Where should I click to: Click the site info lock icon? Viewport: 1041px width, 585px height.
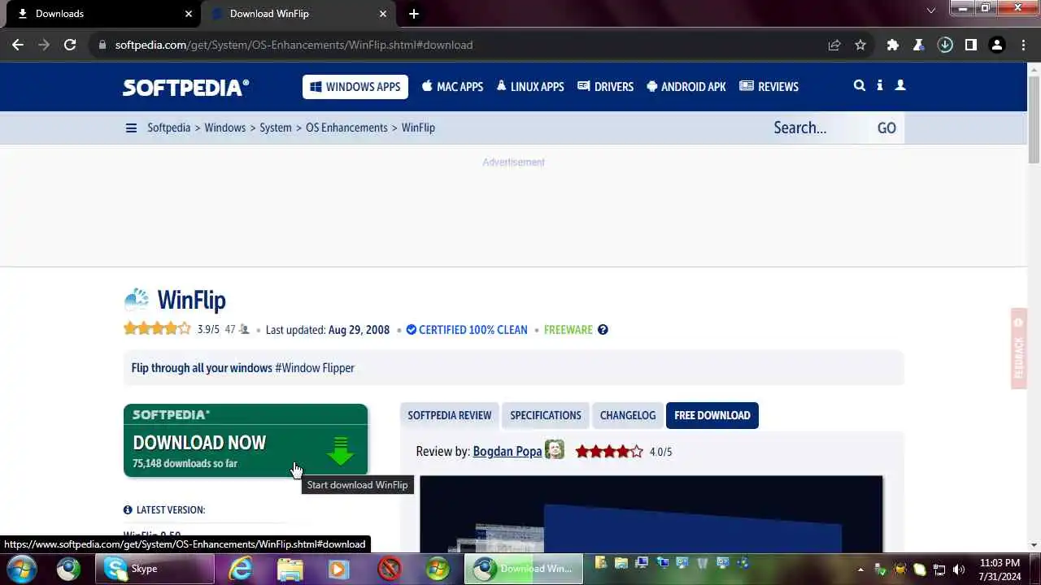[x=102, y=45]
